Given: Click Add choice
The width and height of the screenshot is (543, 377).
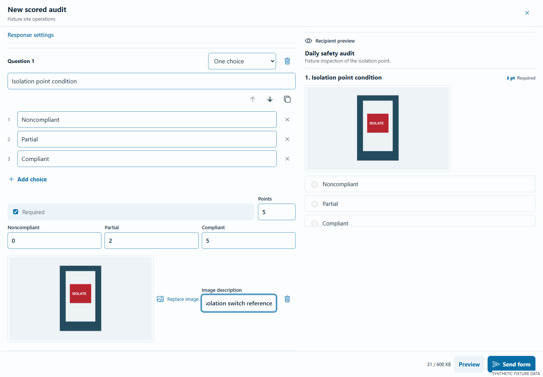Looking at the screenshot, I should pos(28,179).
